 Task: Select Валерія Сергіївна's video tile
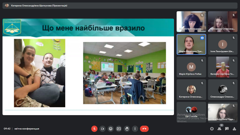(223, 67)
